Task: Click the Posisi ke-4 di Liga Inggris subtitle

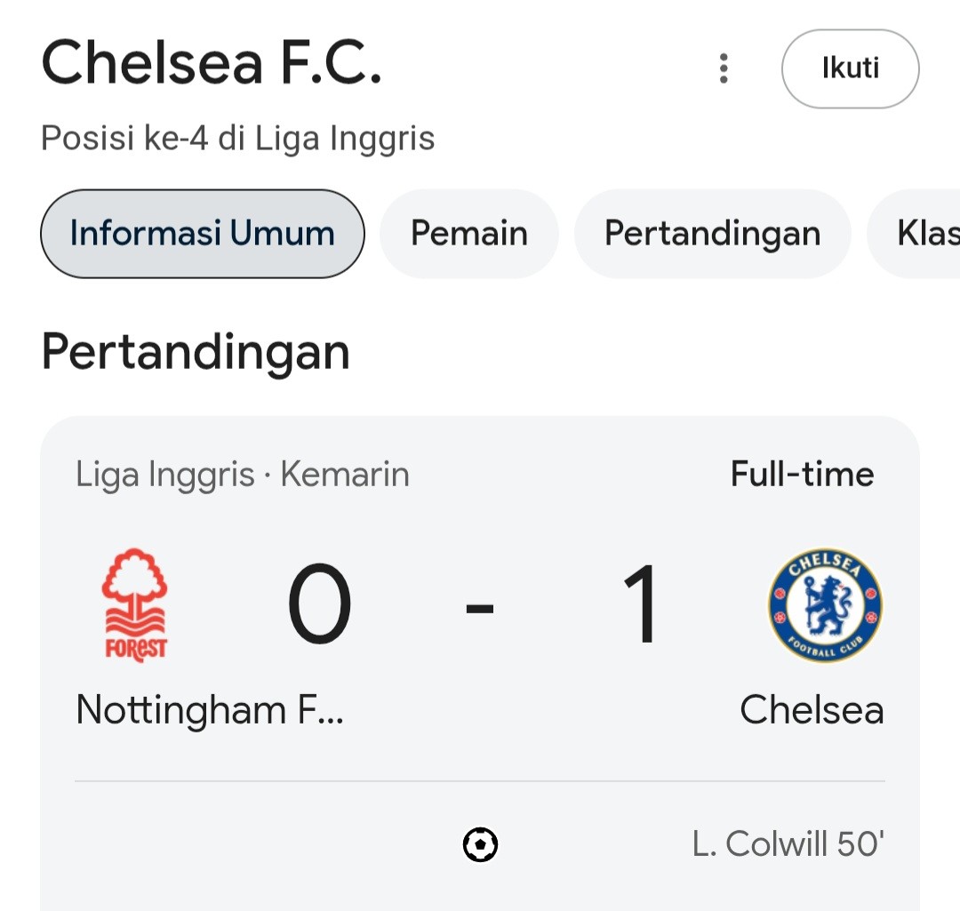Action: point(237,138)
